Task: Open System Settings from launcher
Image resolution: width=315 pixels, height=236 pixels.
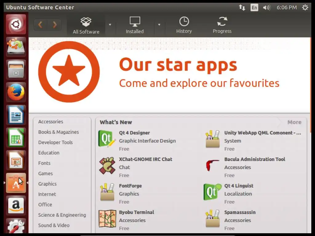Action: tap(16, 226)
